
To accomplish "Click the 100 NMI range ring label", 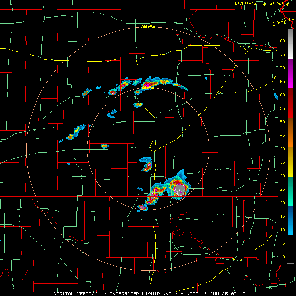I will pyautogui.click(x=148, y=27).
